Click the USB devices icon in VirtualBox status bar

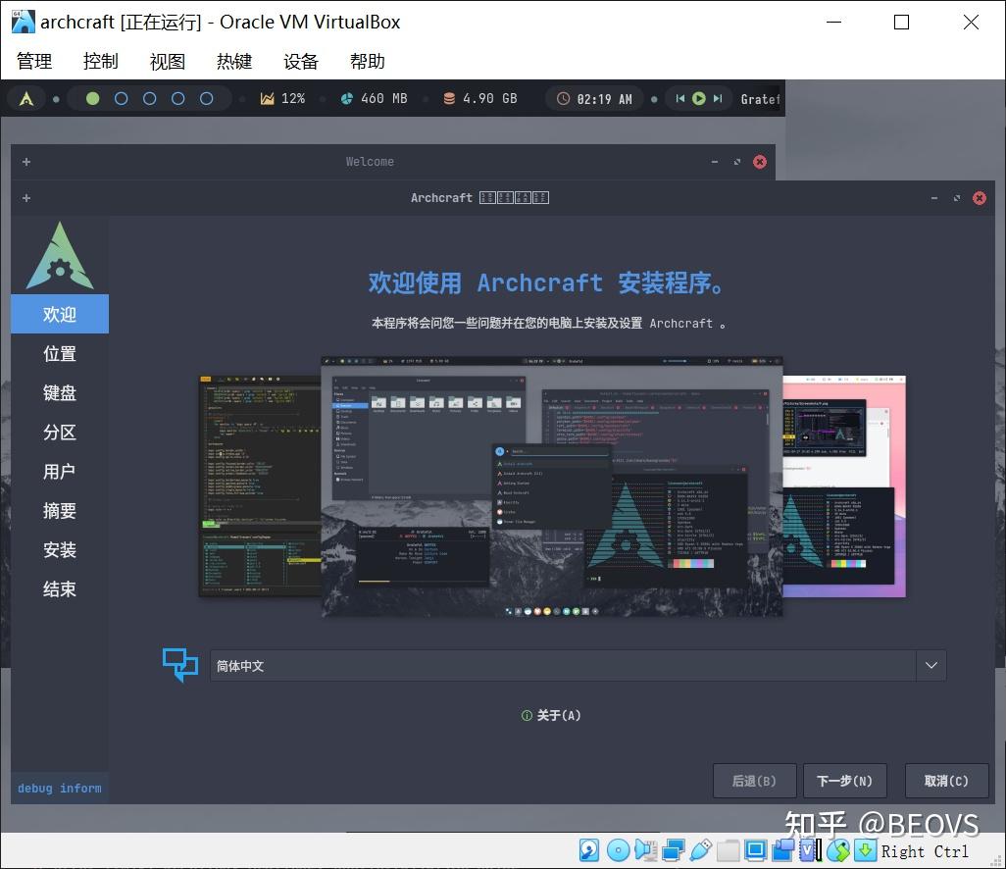pos(700,850)
